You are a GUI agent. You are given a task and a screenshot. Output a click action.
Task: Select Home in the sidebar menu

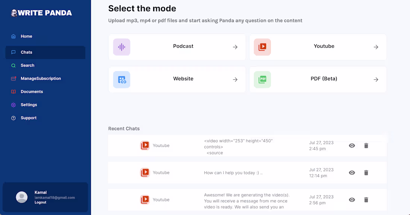coord(26,36)
